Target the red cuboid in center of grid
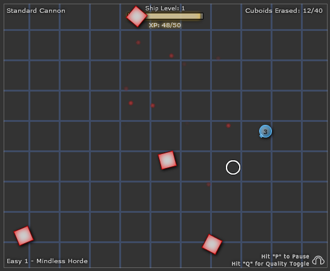 [x=167, y=160]
